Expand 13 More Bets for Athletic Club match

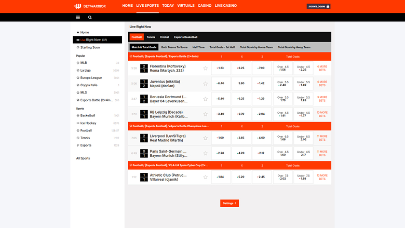[x=322, y=177]
